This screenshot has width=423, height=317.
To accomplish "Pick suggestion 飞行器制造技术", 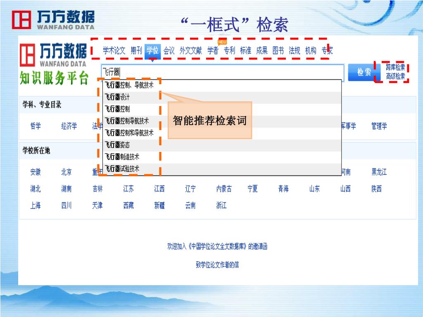I will (222, 157).
